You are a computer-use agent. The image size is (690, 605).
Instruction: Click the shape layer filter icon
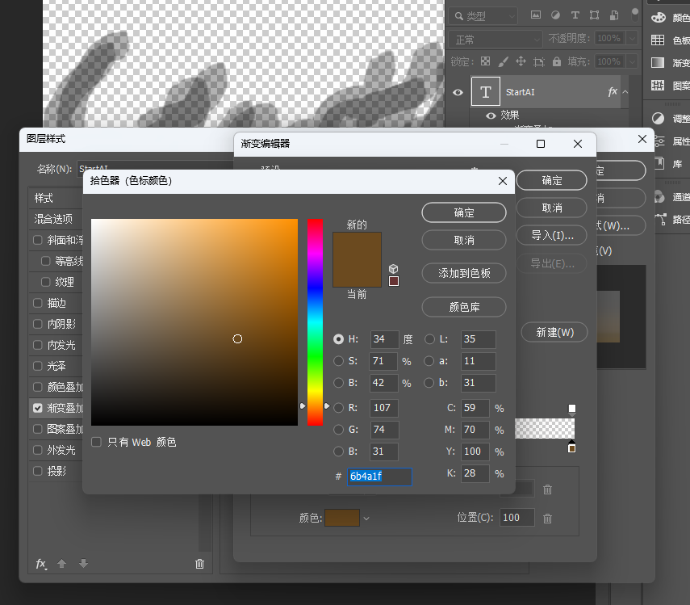coord(594,15)
